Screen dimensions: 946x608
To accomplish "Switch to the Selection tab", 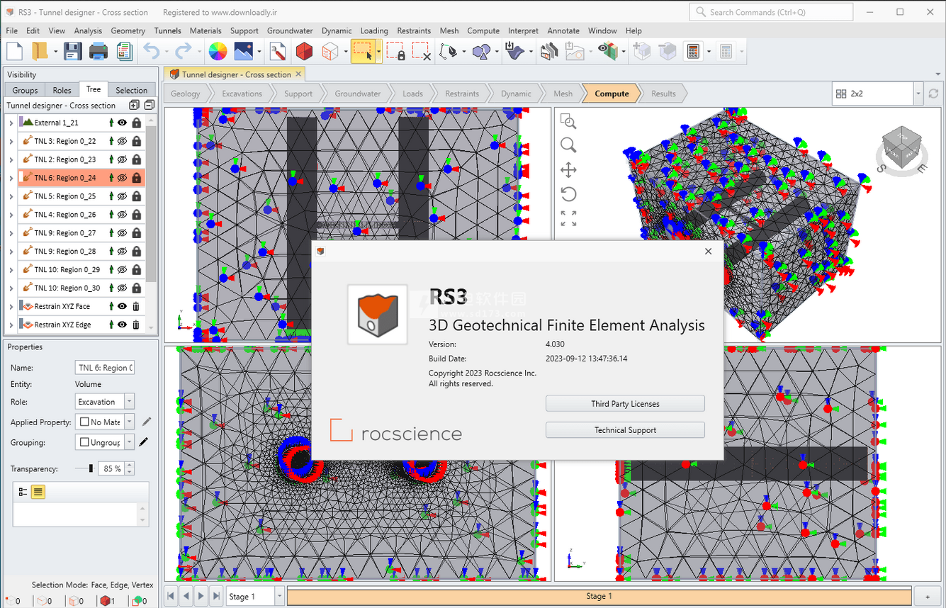I will click(132, 90).
